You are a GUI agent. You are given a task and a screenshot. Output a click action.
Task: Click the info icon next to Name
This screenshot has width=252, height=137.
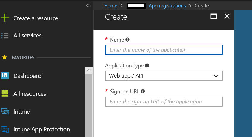click(127, 40)
